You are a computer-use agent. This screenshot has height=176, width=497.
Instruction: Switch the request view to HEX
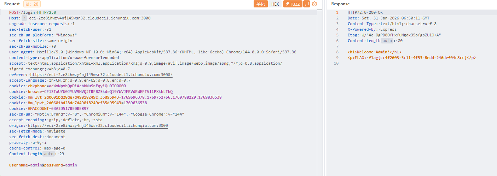coord(275,4)
